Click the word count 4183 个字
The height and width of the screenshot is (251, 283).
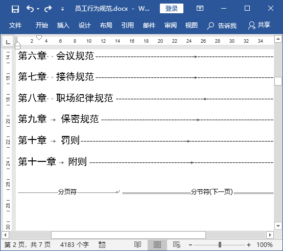[75, 245]
